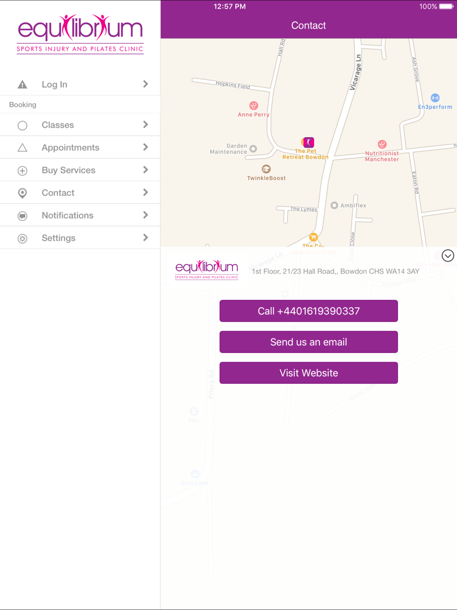457x610 pixels.
Task: Select the Buy Services menu item
Action: click(80, 170)
